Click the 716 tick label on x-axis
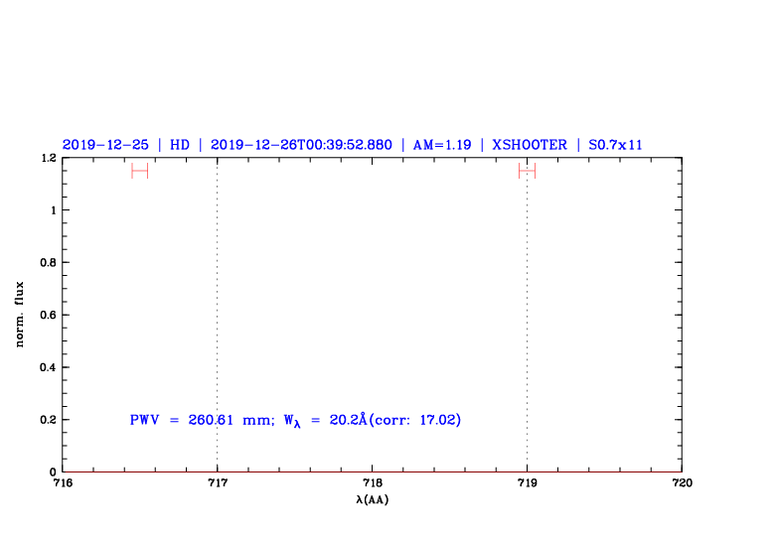This screenshot has width=777, height=538. pyautogui.click(x=62, y=483)
